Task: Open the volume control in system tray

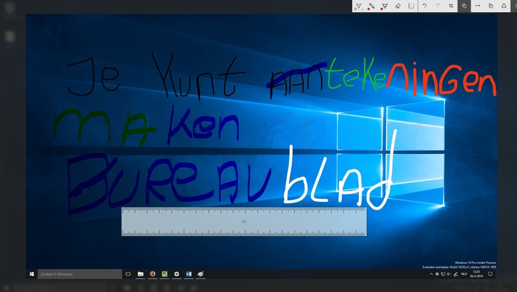Action: [449, 274]
